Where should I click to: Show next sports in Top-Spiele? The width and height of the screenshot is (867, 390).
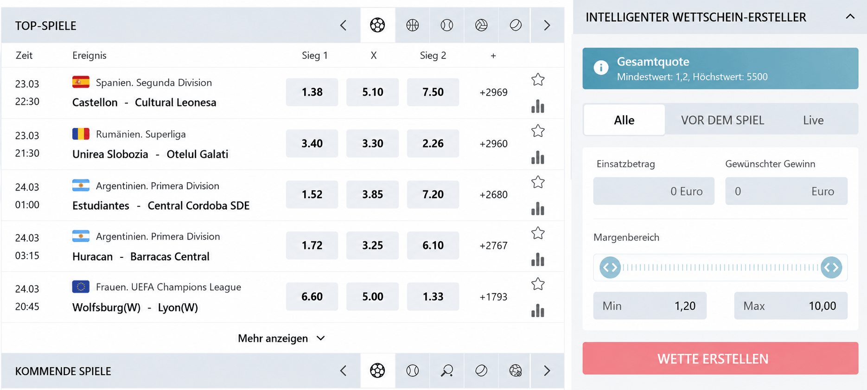tap(547, 25)
